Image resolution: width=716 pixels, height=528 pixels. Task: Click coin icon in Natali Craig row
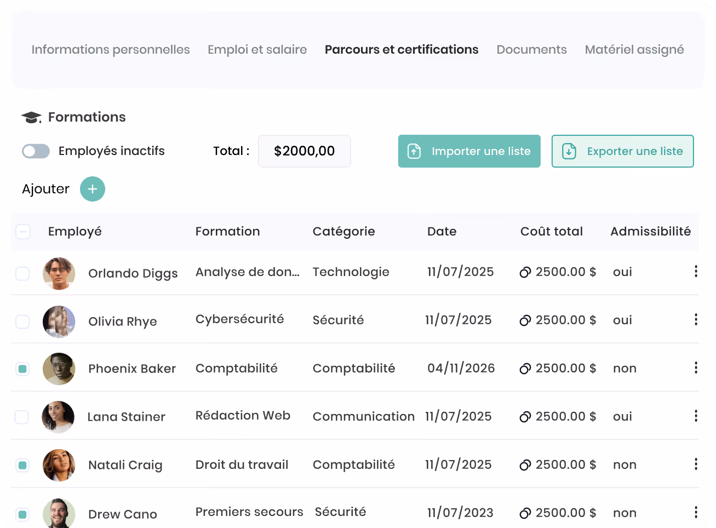point(525,465)
